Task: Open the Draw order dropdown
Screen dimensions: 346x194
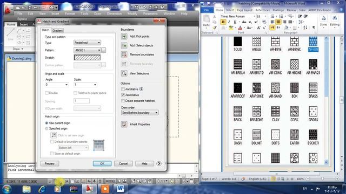Action: click(139, 113)
